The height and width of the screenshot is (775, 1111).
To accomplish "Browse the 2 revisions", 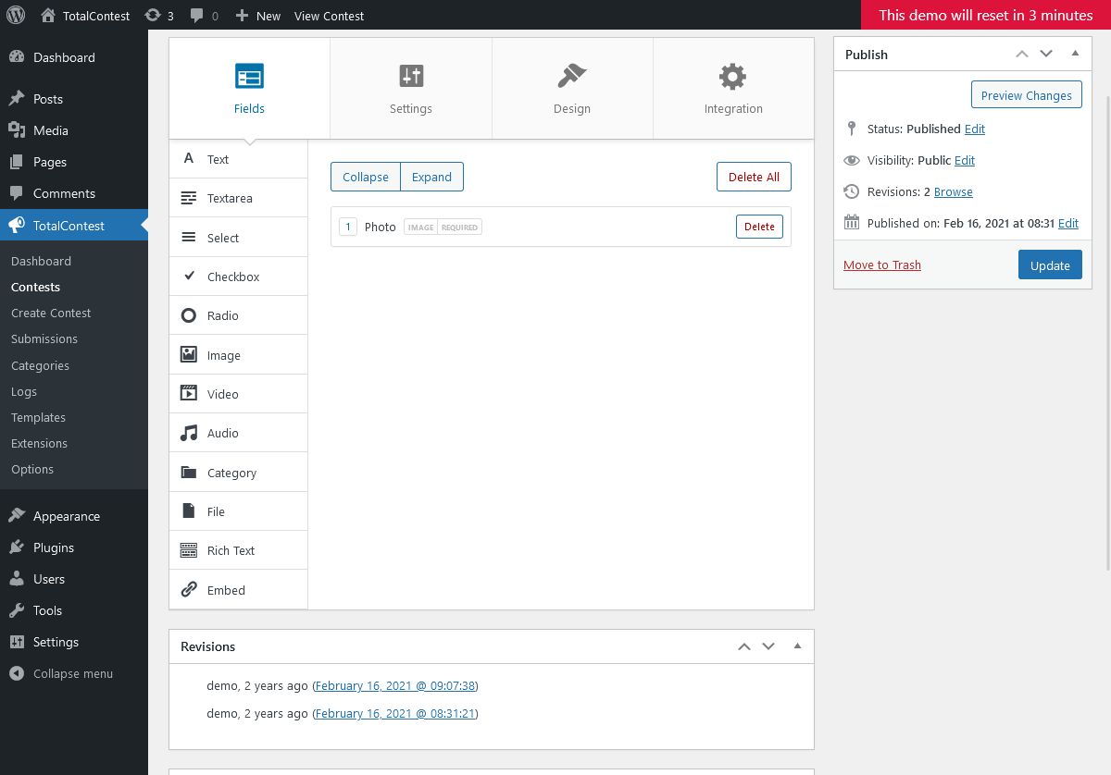I will point(954,191).
